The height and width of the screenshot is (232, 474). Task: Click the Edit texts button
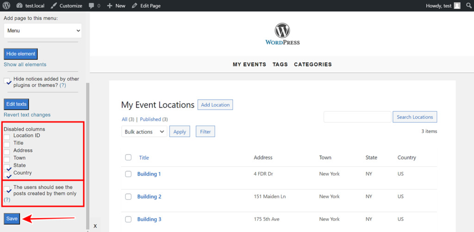[x=16, y=104]
